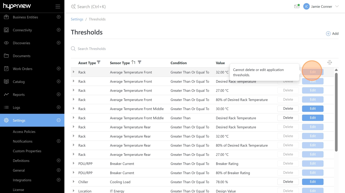Click the Reports chart icon in sidebar

tap(6, 94)
